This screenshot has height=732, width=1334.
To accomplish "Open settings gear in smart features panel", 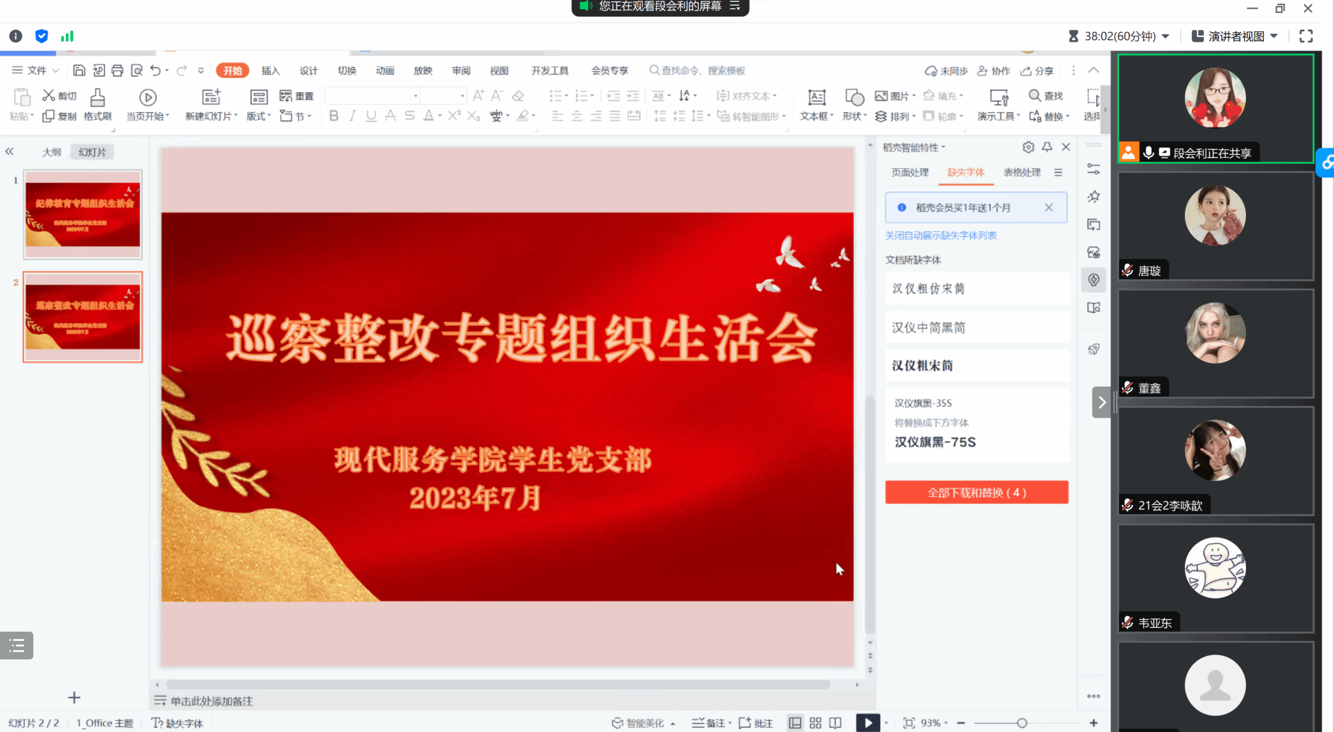I will coord(1028,147).
